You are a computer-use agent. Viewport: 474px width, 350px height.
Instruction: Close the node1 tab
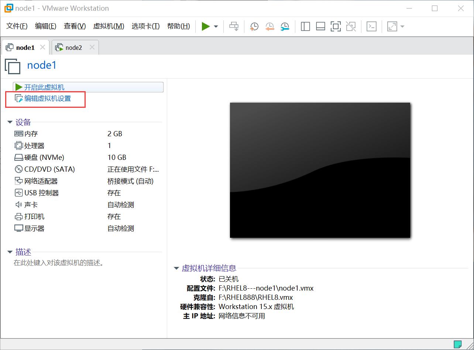point(42,47)
